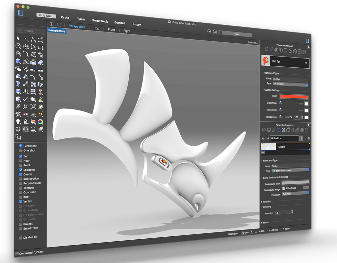
Task: Enable the Intersection object snap
Action: pos(21,179)
